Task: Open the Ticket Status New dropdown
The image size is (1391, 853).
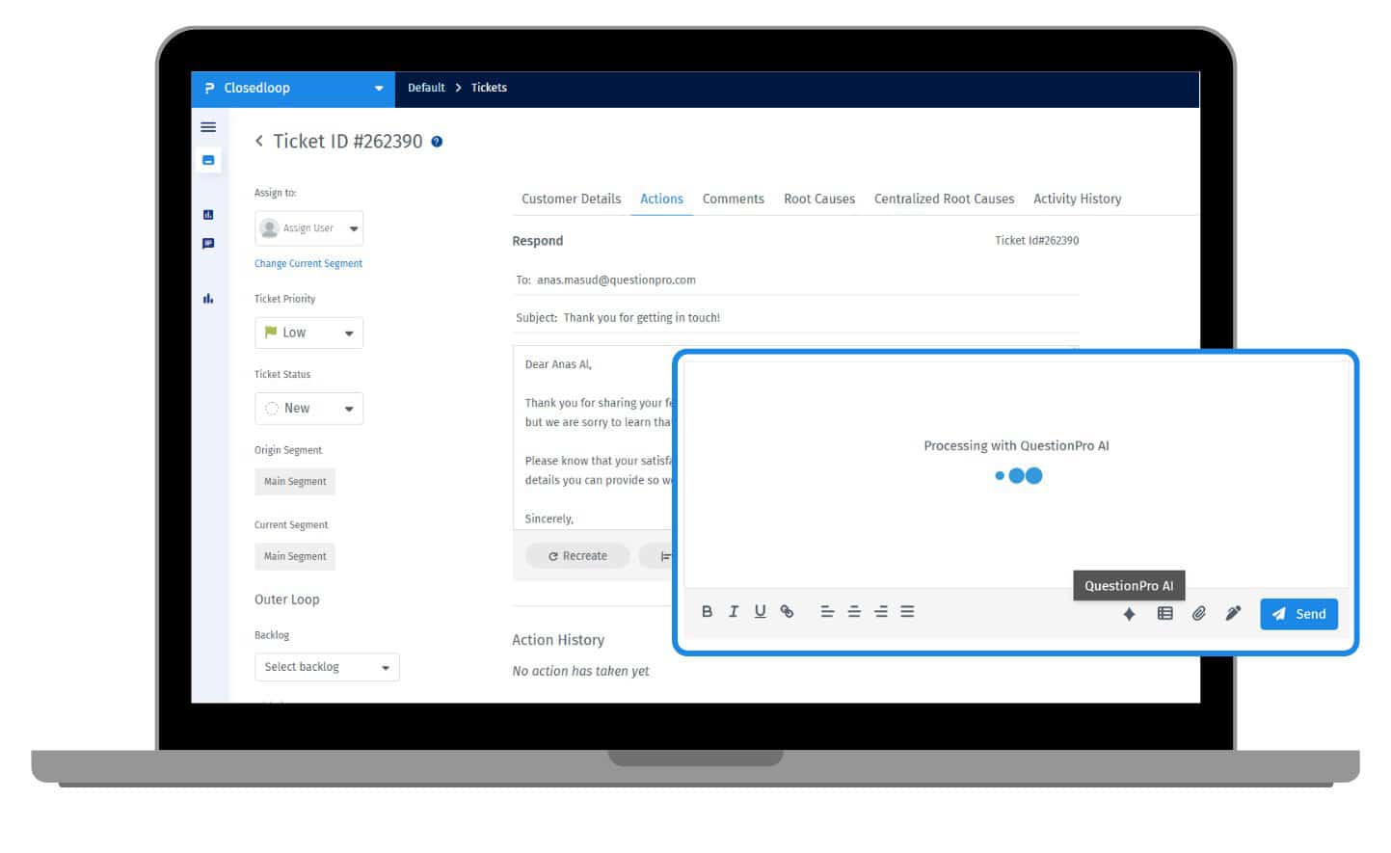Action: (308, 409)
